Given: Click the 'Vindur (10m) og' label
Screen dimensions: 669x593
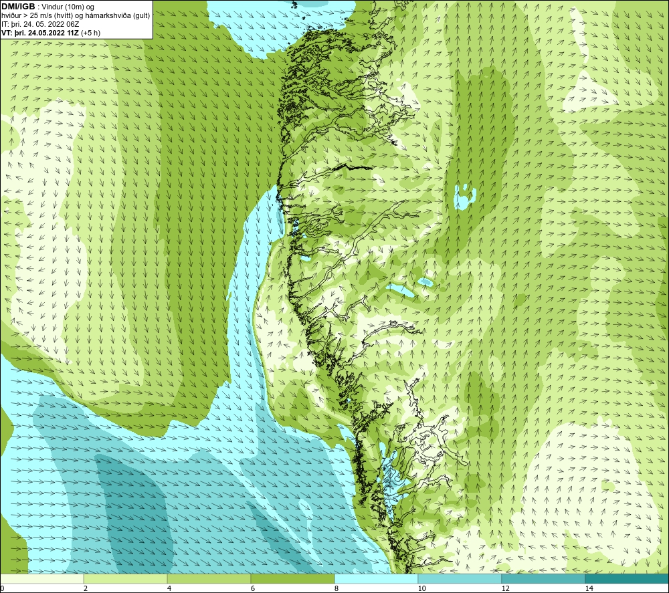Looking at the screenshot, I should click(x=68, y=7).
